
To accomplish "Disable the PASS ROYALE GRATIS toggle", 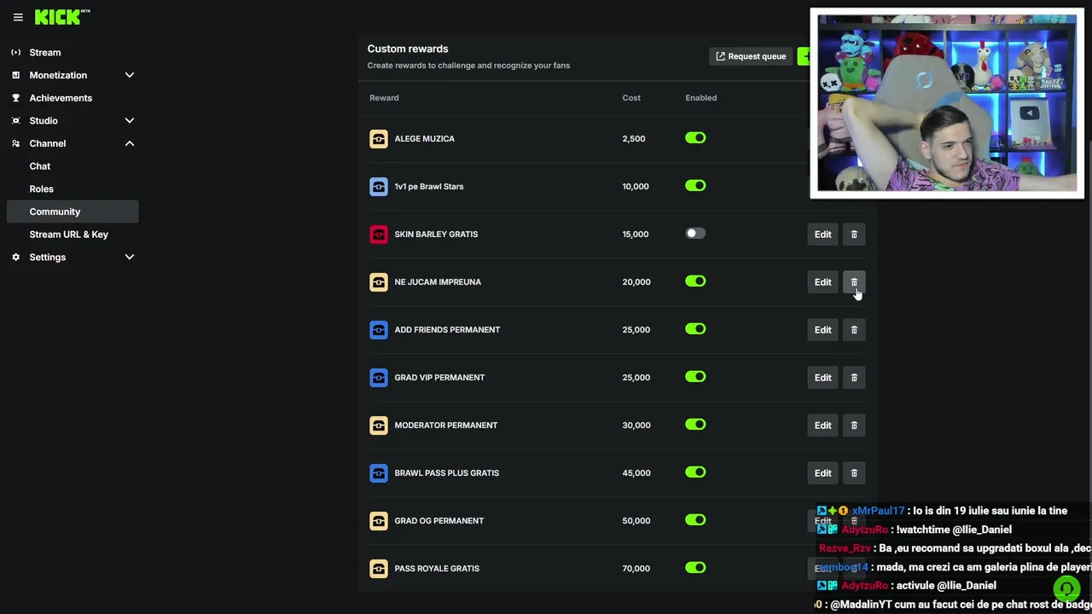I will (x=695, y=568).
